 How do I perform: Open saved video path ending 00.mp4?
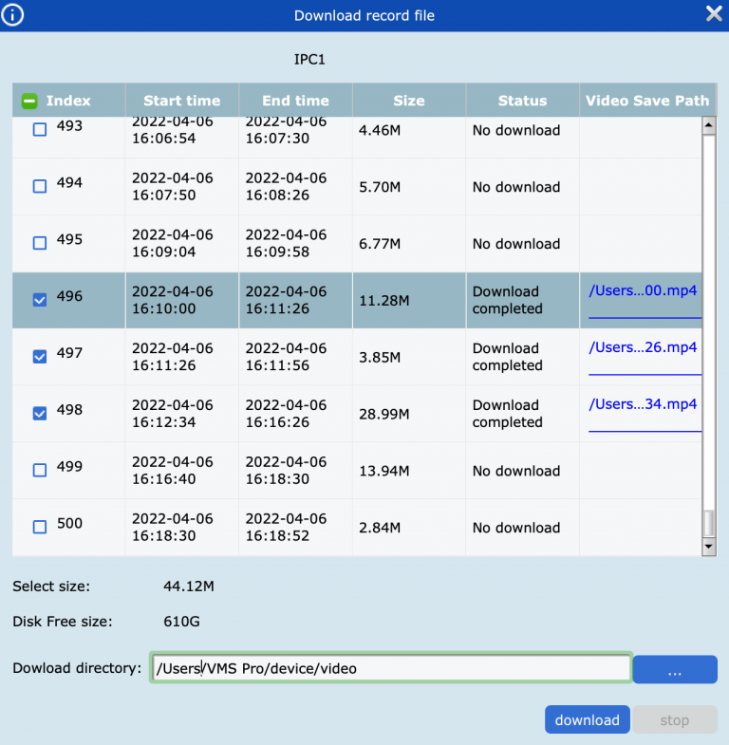click(x=643, y=291)
